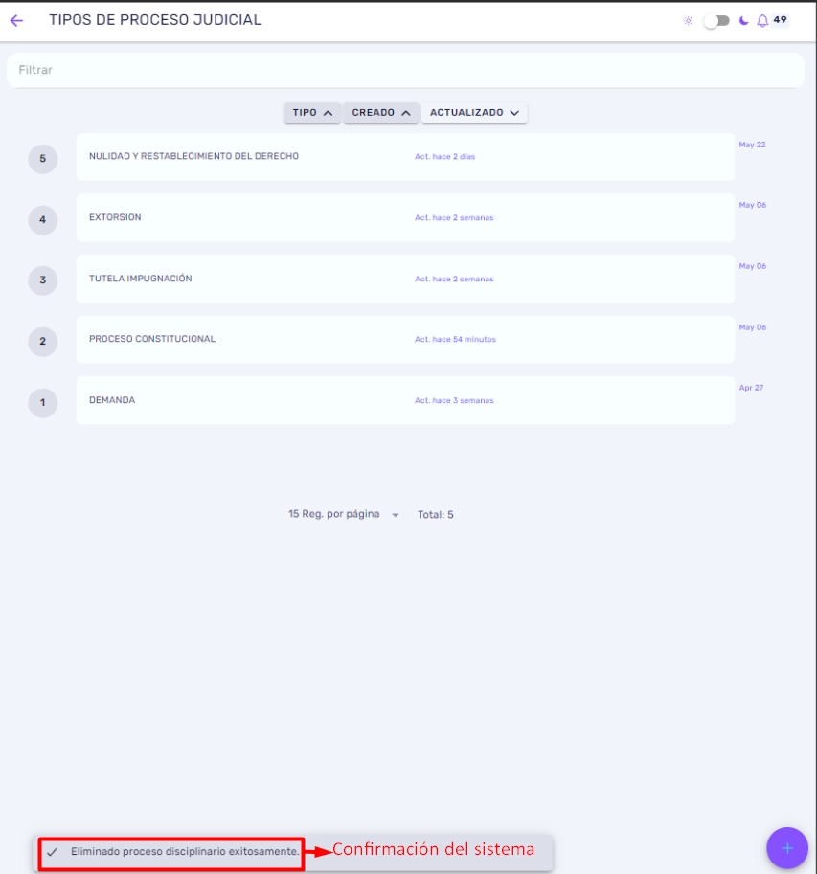Image resolution: width=817 pixels, height=874 pixels.
Task: Open the TUTELA IMPUGNACIÓN row
Action: 405,279
